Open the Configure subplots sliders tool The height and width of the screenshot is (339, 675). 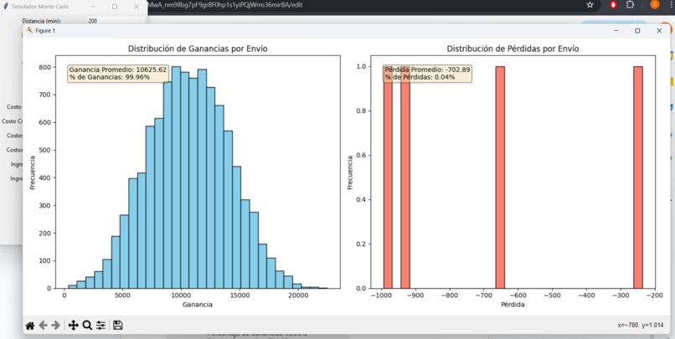(x=100, y=326)
